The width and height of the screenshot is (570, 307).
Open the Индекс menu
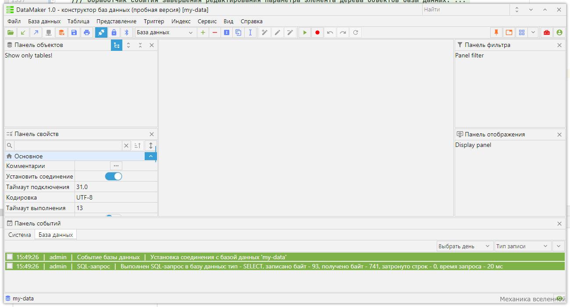pos(181,21)
